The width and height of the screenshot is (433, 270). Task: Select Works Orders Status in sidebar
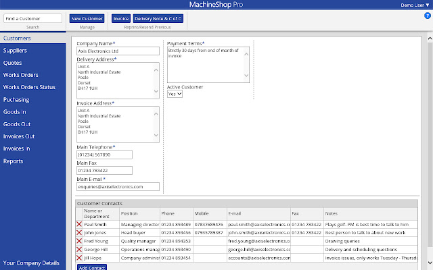[29, 87]
